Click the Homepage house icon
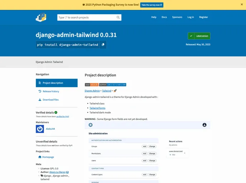The image size is (246, 183). point(40,157)
